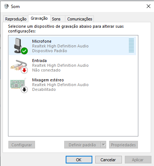Click the Som speaker icon in title bar
The width and height of the screenshot is (154, 166).
6,6
